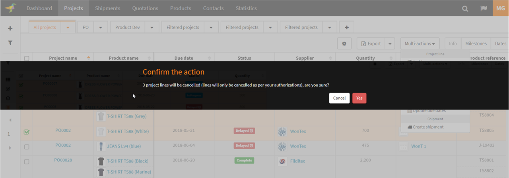
Task: Click the plus icon in left sidebar
Action: (10, 28)
